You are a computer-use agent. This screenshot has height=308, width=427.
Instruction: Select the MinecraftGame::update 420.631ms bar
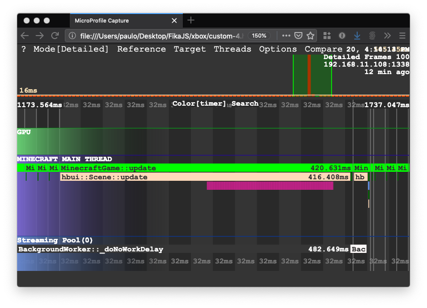tap(206, 168)
